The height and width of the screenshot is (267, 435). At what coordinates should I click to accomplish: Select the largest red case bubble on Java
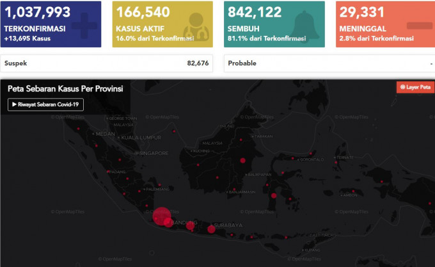[x=161, y=216]
